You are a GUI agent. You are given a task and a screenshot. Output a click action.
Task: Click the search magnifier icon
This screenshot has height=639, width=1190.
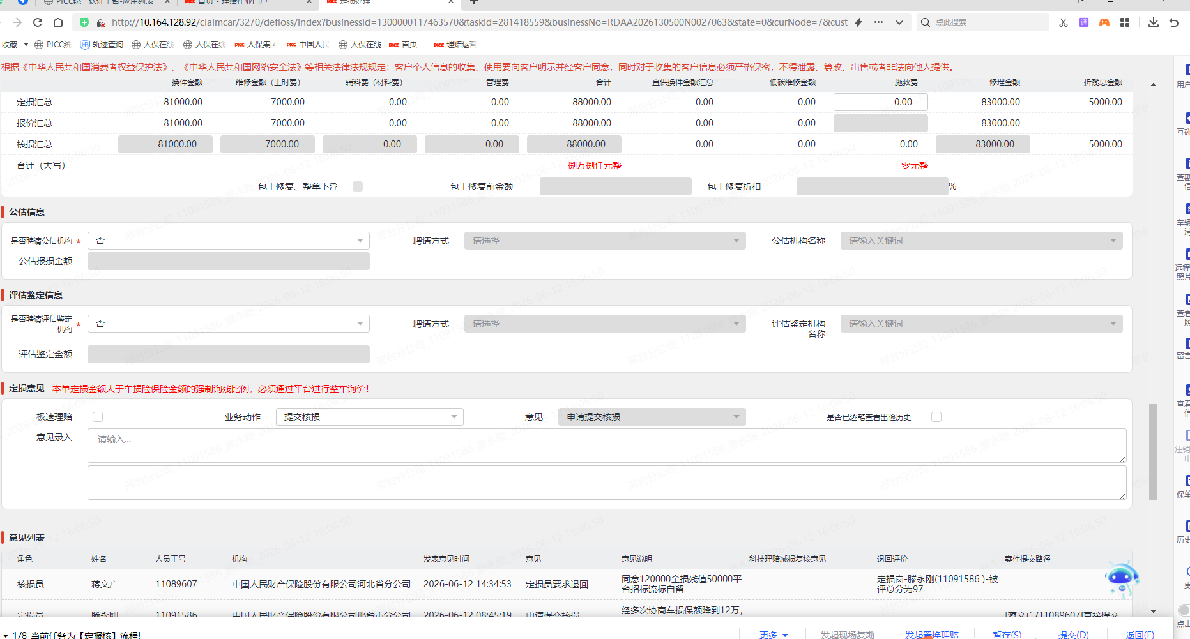tap(926, 22)
